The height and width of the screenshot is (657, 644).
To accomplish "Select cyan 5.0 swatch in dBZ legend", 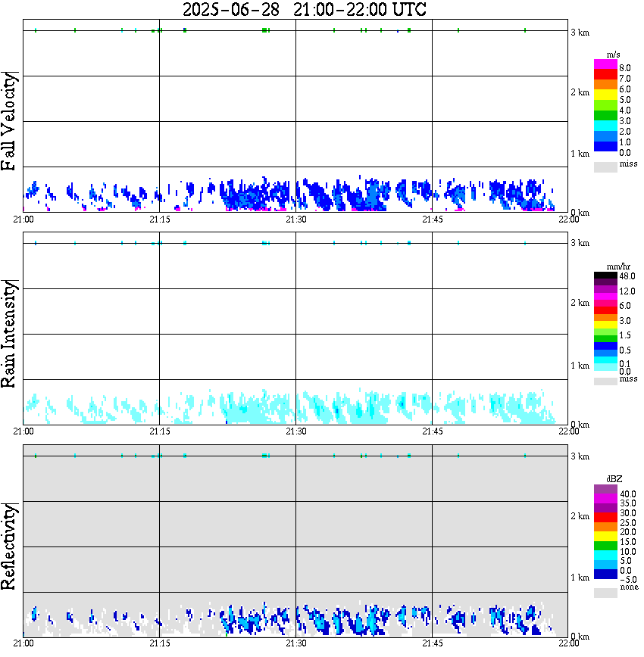I will click(605, 555).
